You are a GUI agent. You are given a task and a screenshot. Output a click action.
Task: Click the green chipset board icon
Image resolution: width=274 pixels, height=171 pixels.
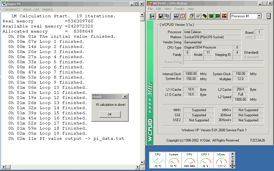[217, 16]
